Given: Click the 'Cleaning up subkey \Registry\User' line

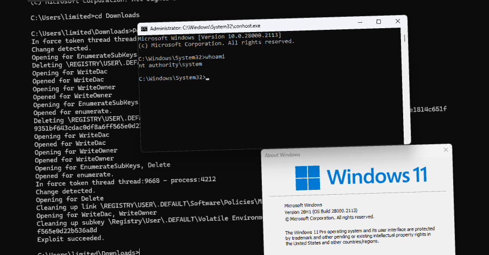Looking at the screenshot, I should point(149,220).
